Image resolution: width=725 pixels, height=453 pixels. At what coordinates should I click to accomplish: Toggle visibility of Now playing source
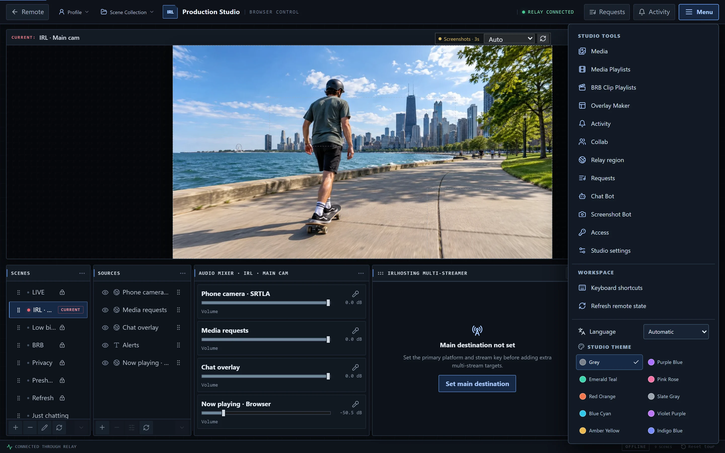(x=105, y=363)
